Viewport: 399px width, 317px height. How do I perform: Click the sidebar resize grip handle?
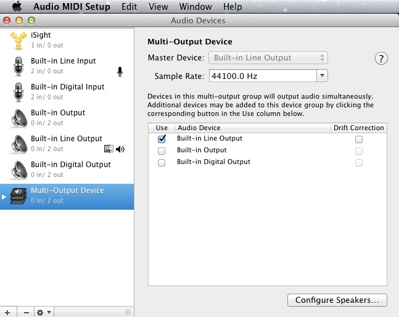(128, 312)
